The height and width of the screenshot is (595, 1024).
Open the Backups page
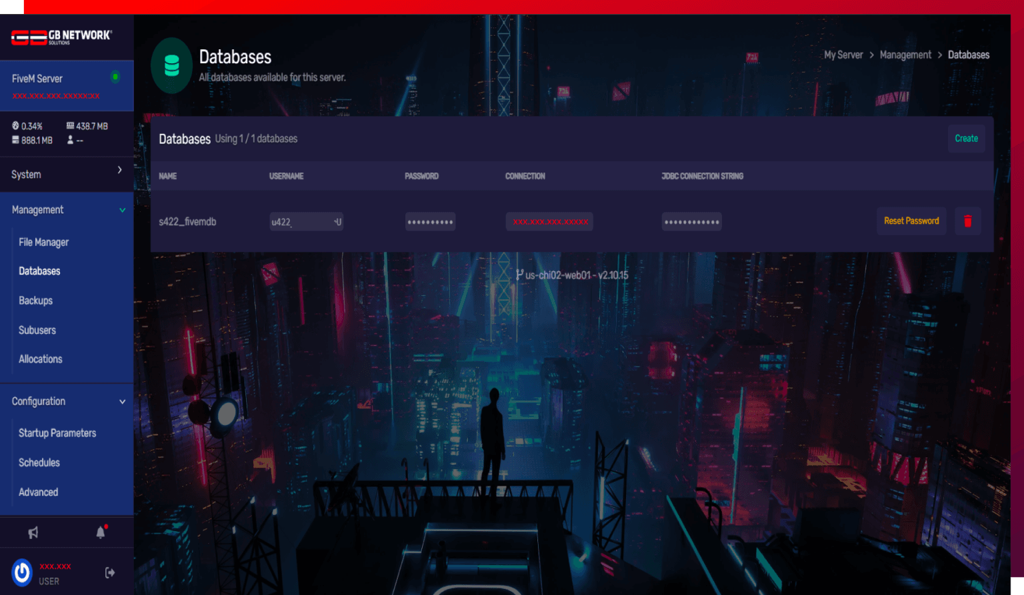[x=35, y=300]
